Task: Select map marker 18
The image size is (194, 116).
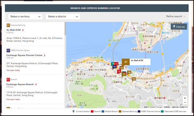Action: pos(114,67)
